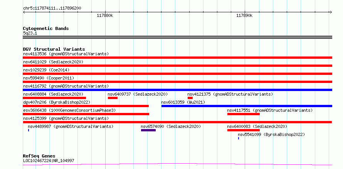This screenshot has height=169, width=343.
Task: Open nsv6013359 (Wu2021) variant label
Action: 183,102
